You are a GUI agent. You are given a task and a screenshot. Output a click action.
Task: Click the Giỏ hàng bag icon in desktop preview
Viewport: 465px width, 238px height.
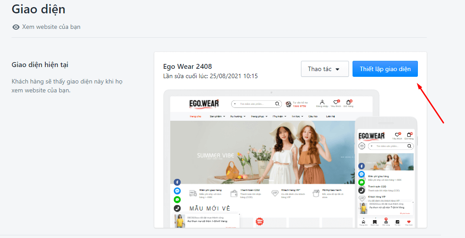[x=349, y=102]
